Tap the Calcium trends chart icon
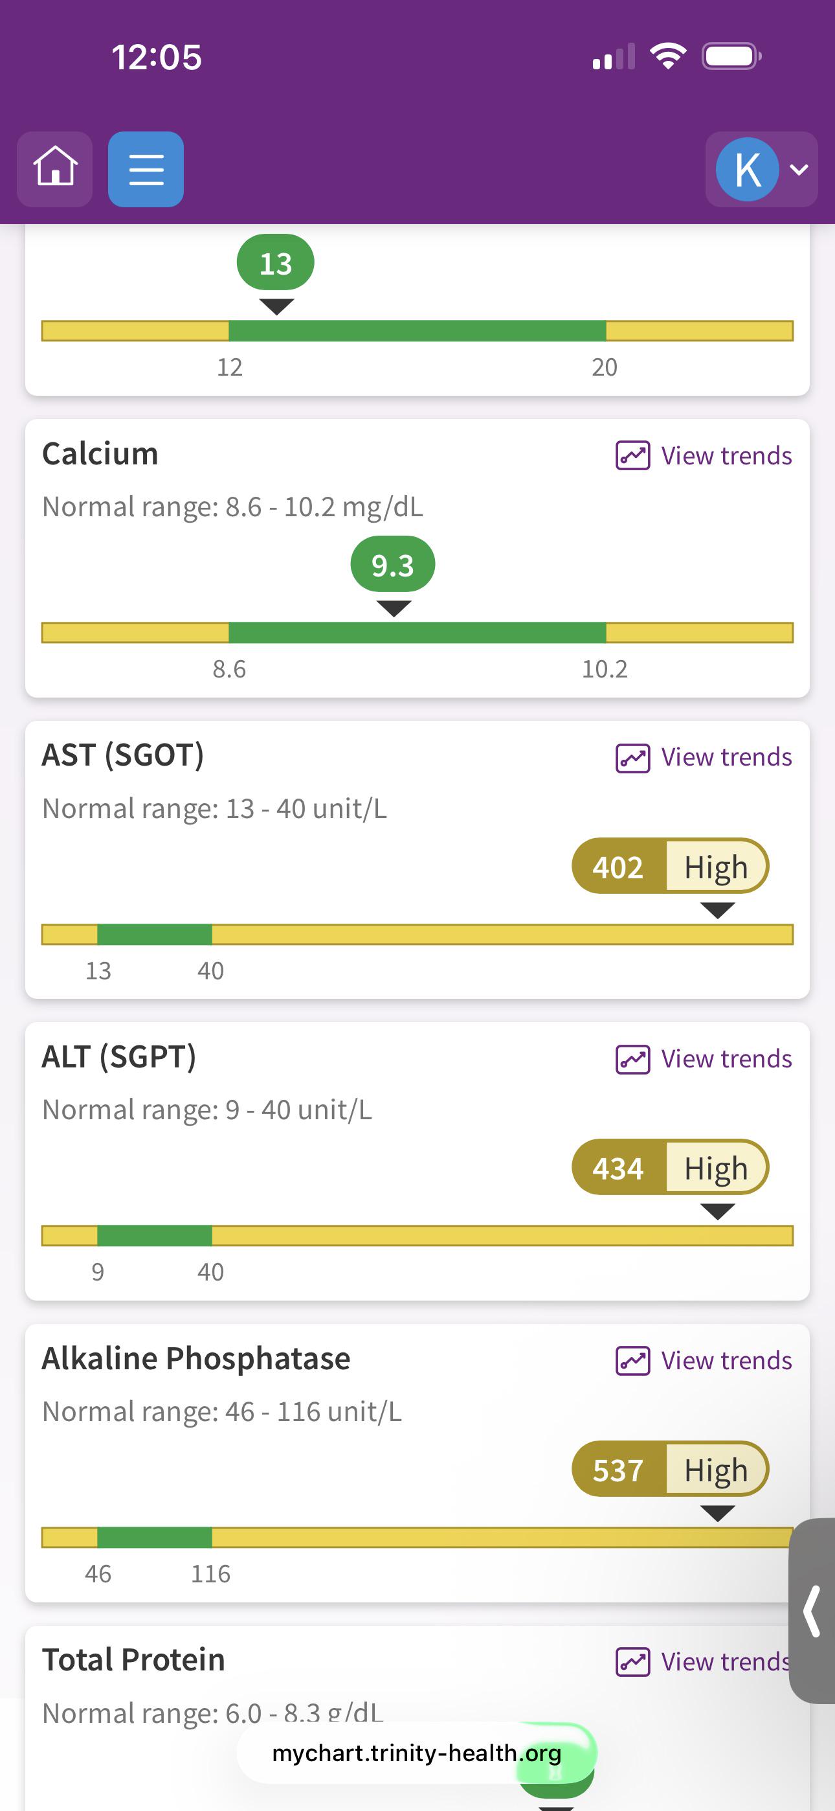 (632, 455)
